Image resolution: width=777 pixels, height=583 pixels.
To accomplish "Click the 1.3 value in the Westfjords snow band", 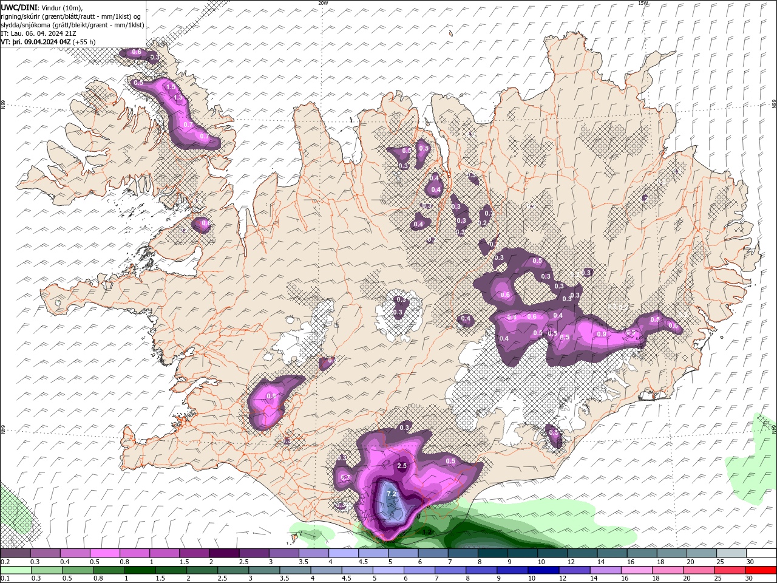I will point(178,97).
